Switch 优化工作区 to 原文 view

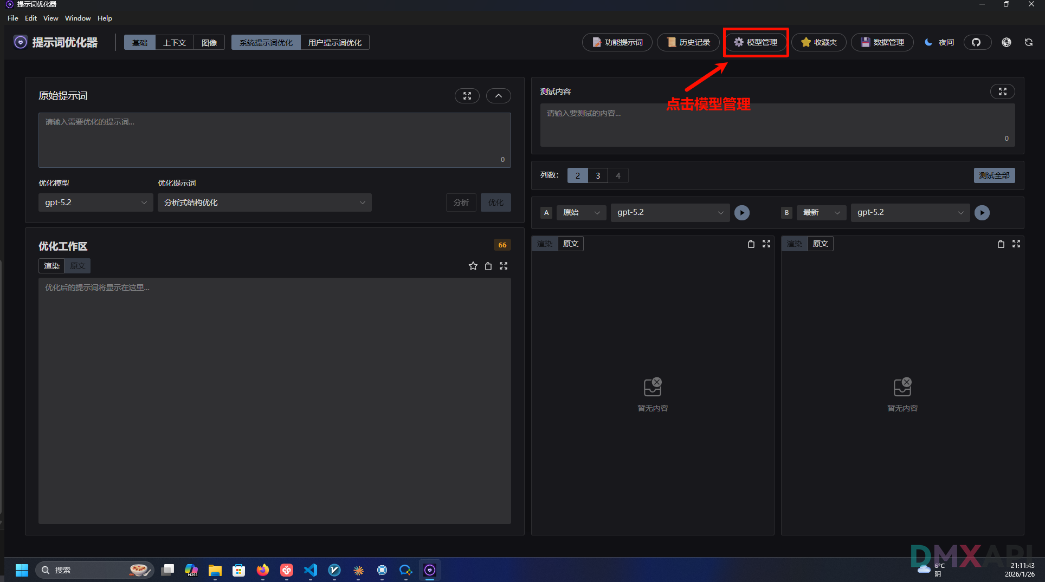[x=77, y=266]
